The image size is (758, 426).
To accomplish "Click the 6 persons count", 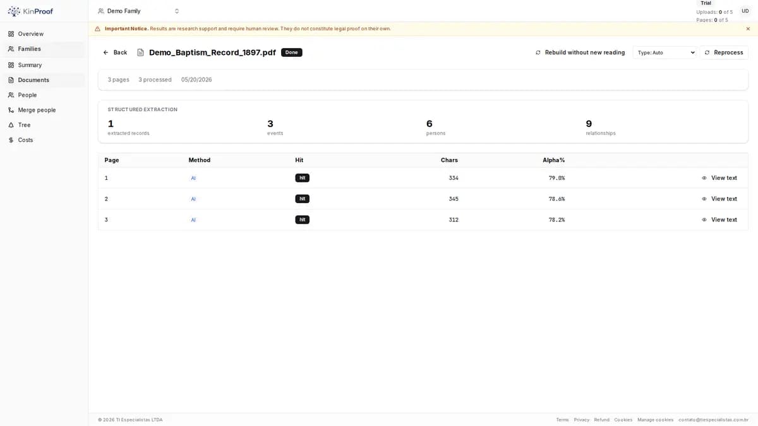I will click(x=430, y=124).
